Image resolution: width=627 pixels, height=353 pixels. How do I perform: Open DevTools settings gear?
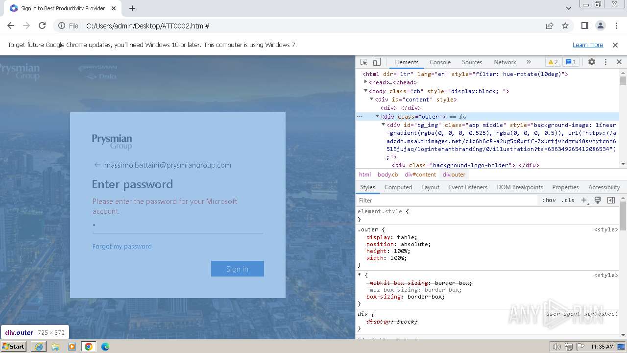pos(592,62)
